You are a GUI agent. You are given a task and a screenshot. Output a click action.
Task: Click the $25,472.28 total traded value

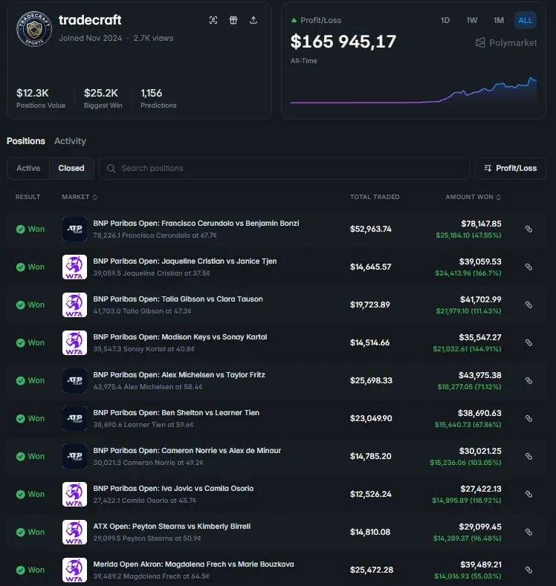(372, 570)
